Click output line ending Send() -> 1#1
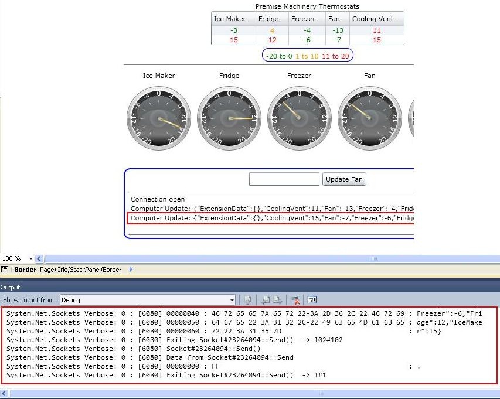This screenshot has height=399, width=500. 166,375
